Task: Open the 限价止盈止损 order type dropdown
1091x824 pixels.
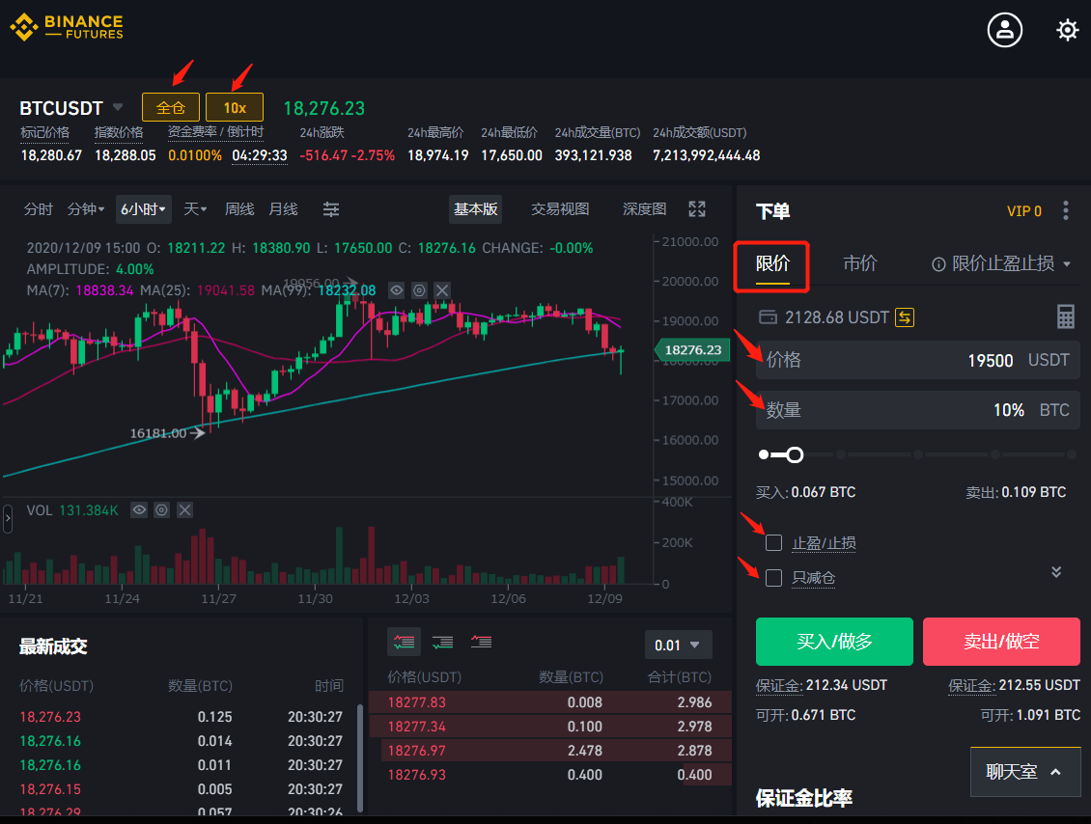Action: tap(1067, 263)
